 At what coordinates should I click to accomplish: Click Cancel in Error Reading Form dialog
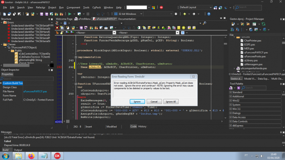point(154,102)
